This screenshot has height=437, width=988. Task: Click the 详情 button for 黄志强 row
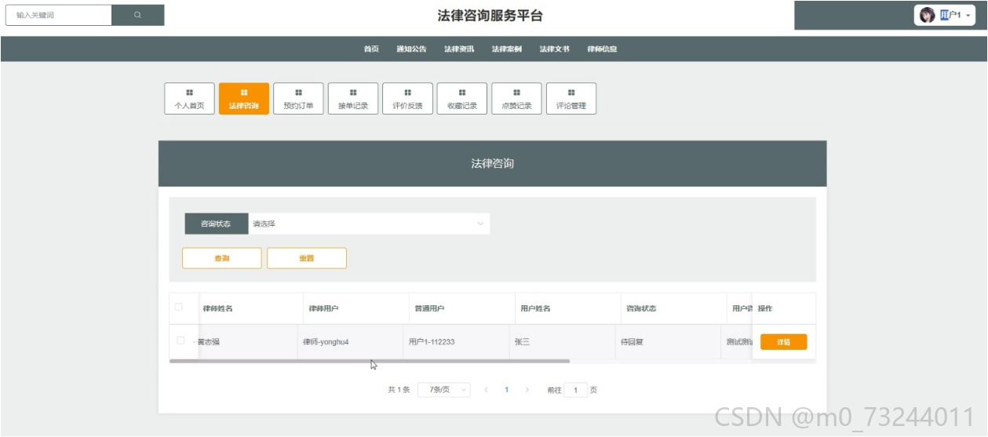tap(783, 342)
